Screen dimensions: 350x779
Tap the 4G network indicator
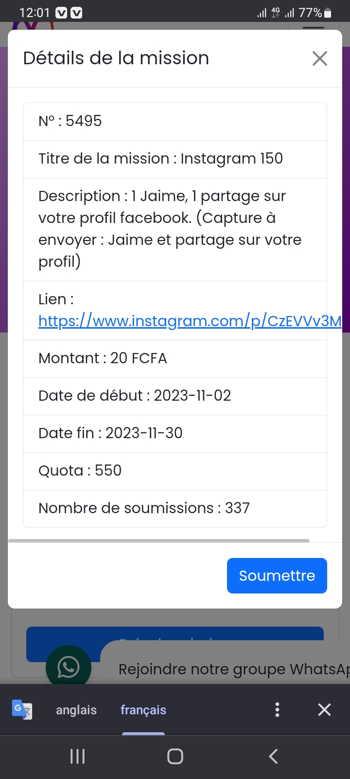(276, 13)
